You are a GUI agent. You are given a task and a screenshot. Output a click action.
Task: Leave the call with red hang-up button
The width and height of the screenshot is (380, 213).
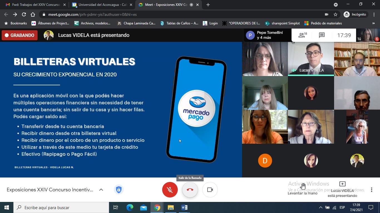point(190,190)
